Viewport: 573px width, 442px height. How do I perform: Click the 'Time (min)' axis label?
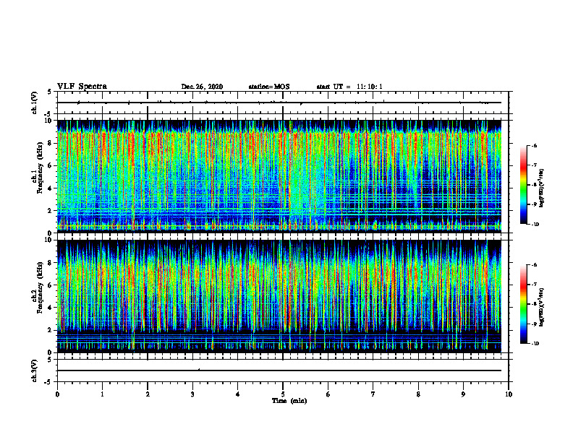point(289,401)
